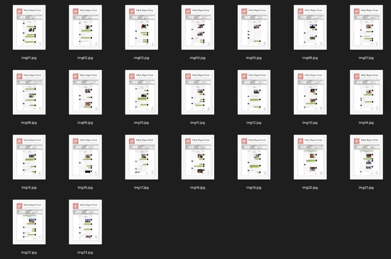The image size is (391, 259).
Task: Click the file name label img21.jpg
Action: [366, 187]
